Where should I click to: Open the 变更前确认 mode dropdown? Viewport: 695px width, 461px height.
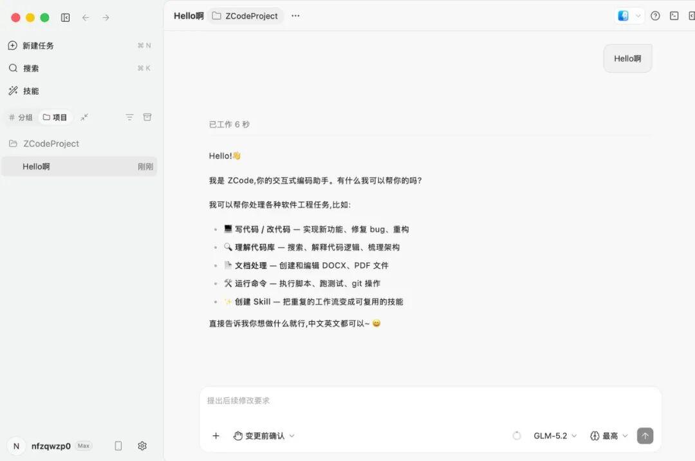pyautogui.click(x=264, y=436)
